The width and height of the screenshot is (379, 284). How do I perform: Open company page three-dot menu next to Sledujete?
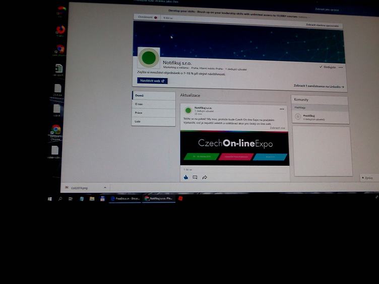tap(341, 67)
